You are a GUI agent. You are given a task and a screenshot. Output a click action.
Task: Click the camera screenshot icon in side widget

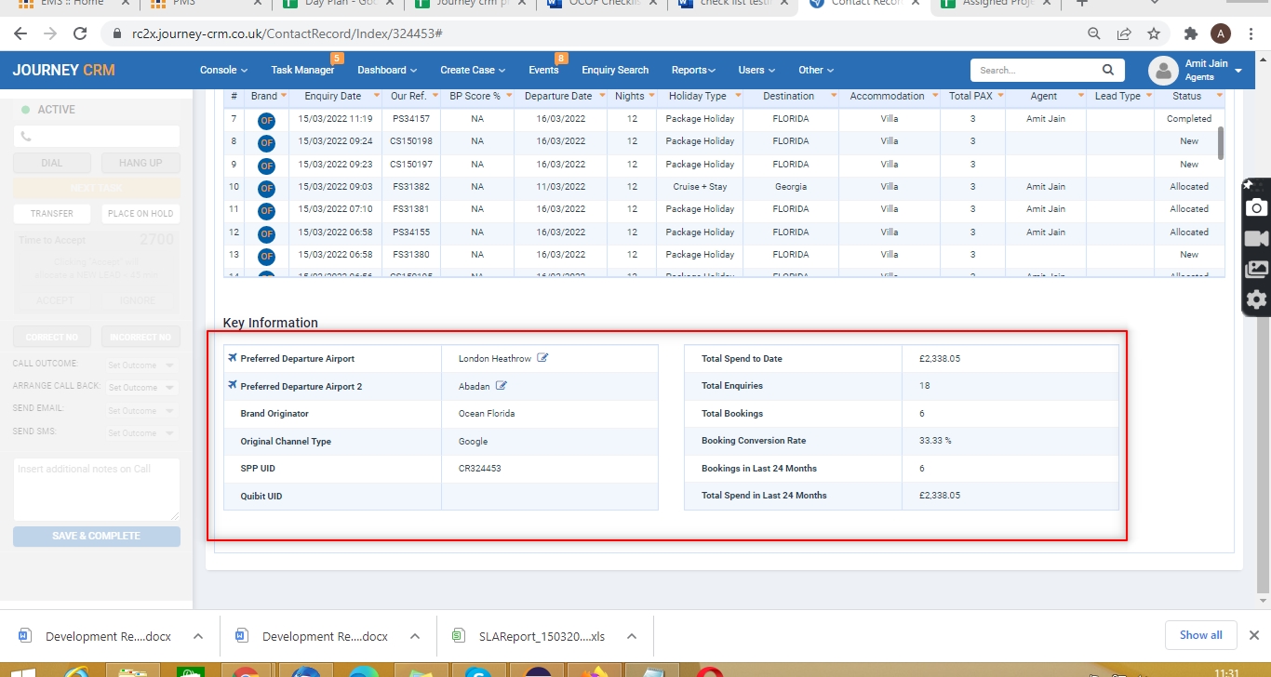pyautogui.click(x=1256, y=207)
